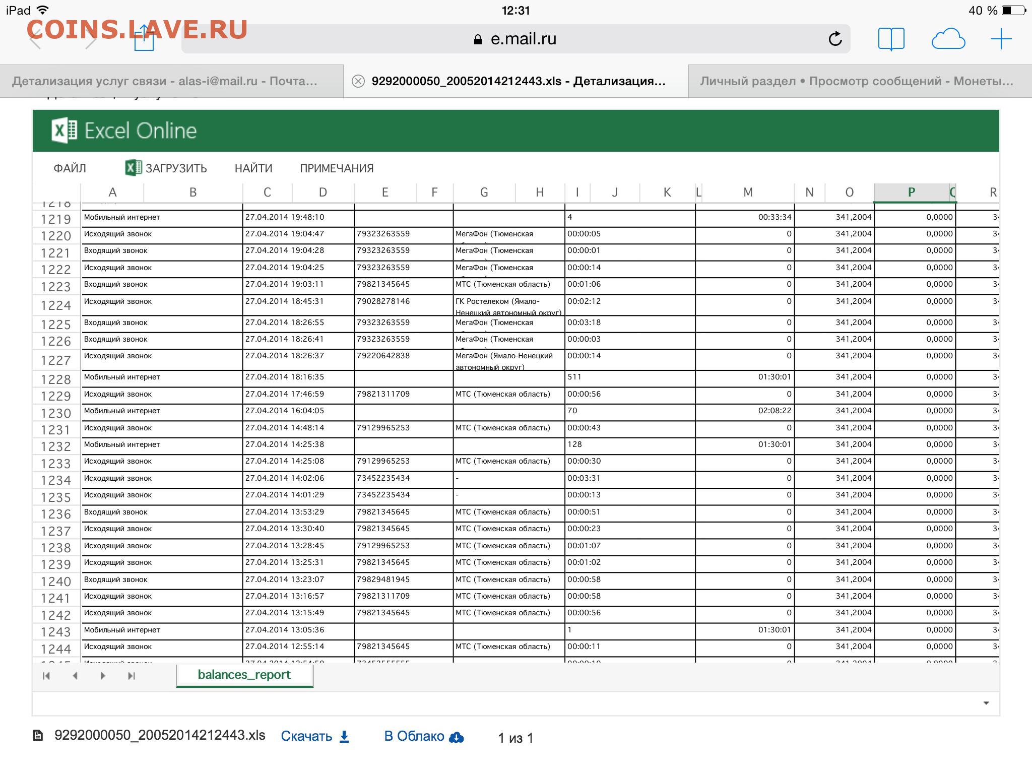Click '0,0000' cell in row 1243
This screenshot has width=1032, height=774.
coord(915,631)
